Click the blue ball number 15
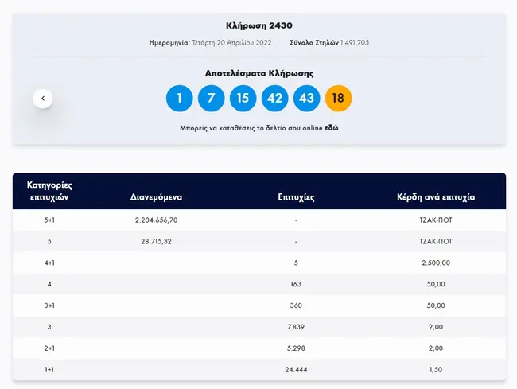The image size is (517, 389). pyautogui.click(x=243, y=99)
